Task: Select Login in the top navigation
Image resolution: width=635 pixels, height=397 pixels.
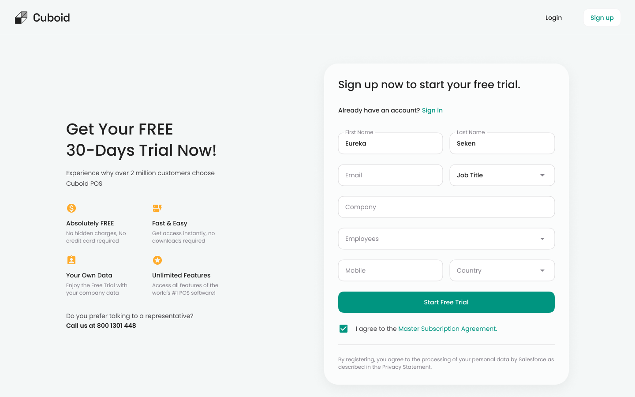Action: coord(553,18)
